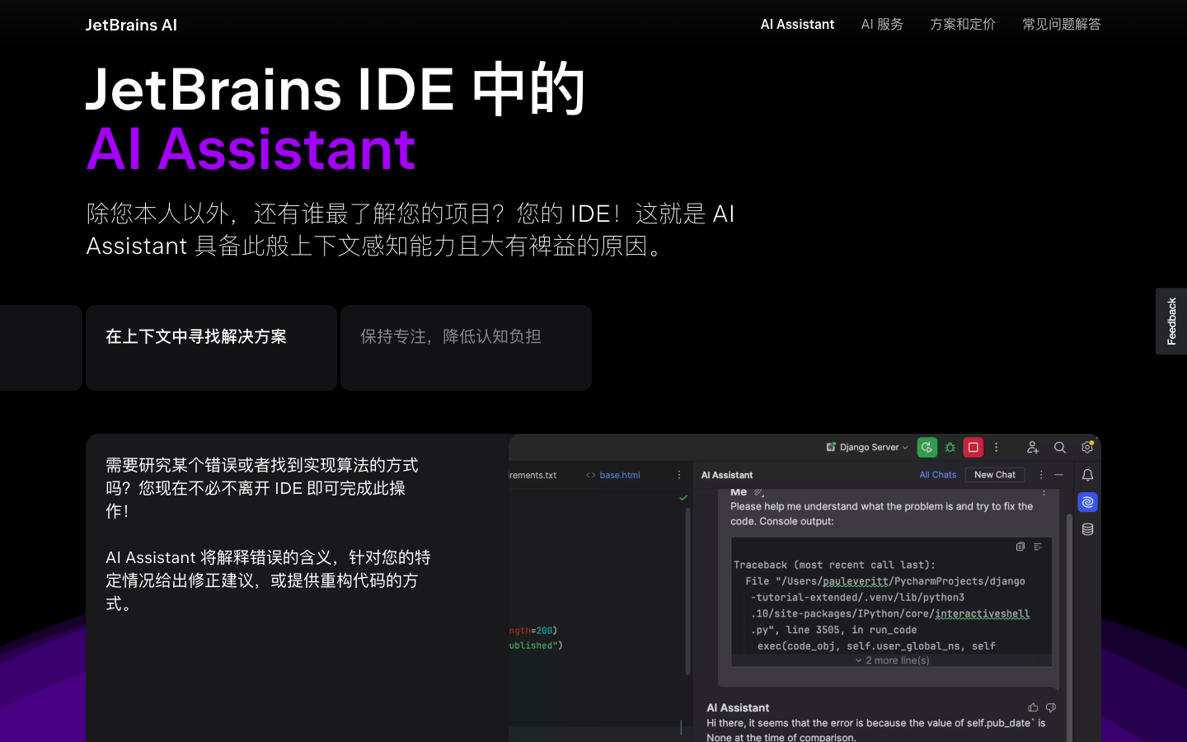Open the Feedback panel on the right edge
This screenshot has height=742, width=1187.
point(1171,322)
